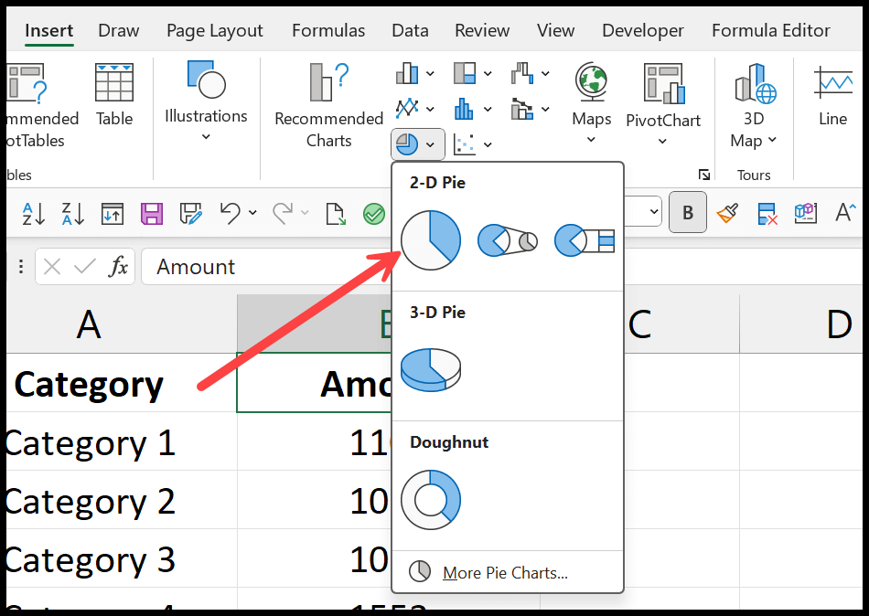Choose the Pie of Pie chart
Image resolution: width=869 pixels, height=616 pixels.
[507, 240]
